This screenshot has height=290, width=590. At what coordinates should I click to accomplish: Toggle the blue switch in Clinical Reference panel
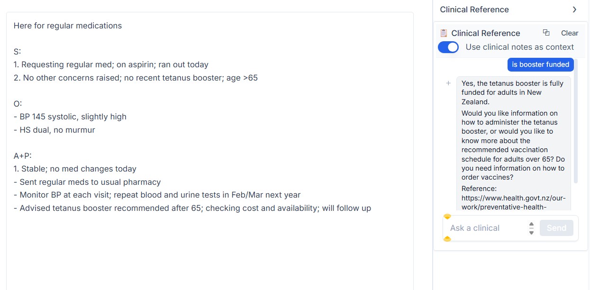(448, 47)
